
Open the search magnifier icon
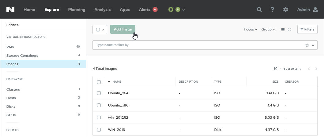(x=259, y=9)
